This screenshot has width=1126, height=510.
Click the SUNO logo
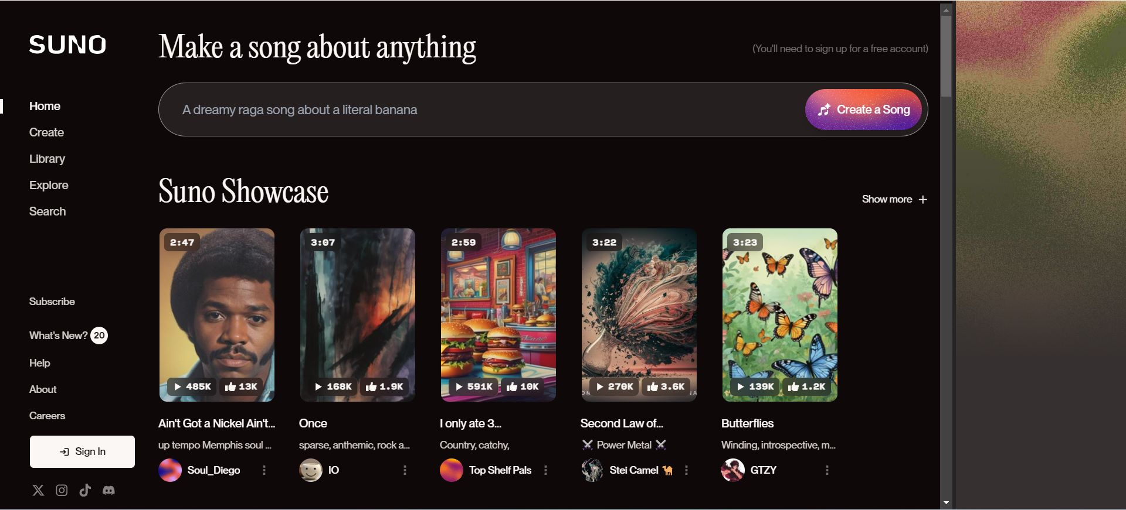click(67, 45)
